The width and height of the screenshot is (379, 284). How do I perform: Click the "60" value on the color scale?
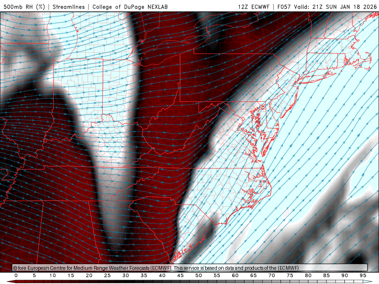point(235,275)
